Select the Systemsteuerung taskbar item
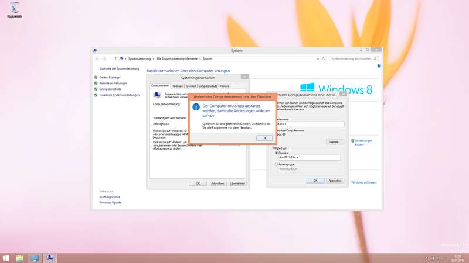The image size is (469, 263). [35, 258]
